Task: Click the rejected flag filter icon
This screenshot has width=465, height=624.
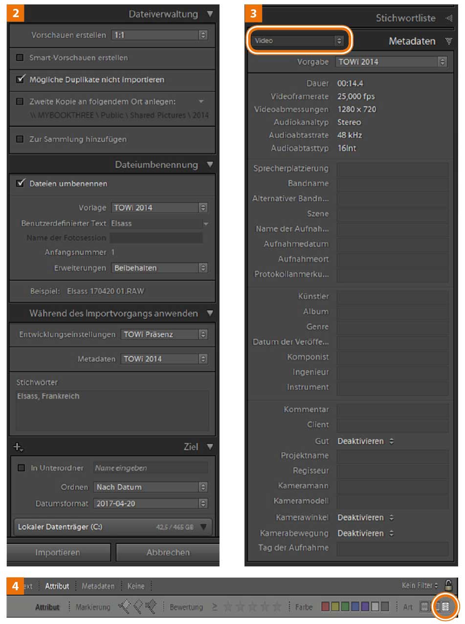Action: pos(150,607)
